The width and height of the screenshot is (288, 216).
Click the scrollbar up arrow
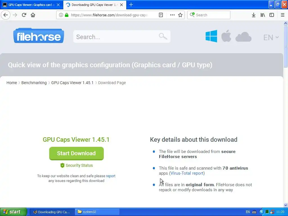click(285, 23)
